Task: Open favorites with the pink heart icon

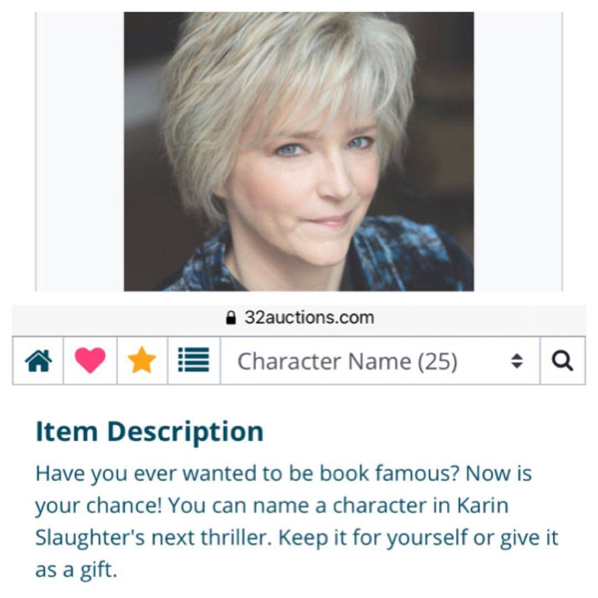Action: pos(90,360)
